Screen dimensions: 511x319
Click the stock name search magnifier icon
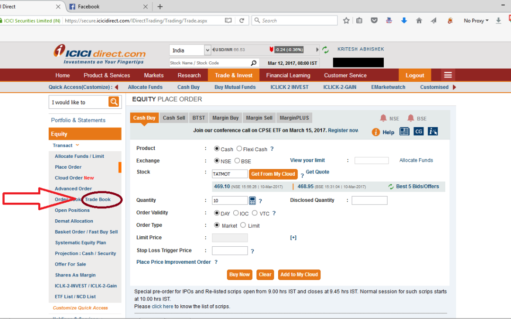[x=254, y=63]
